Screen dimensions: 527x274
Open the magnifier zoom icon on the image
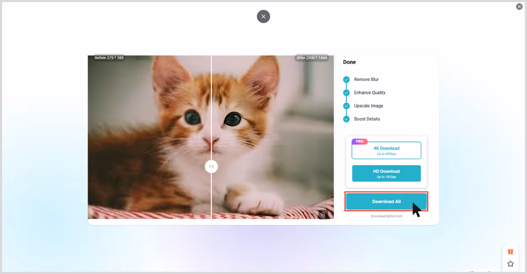click(x=323, y=215)
